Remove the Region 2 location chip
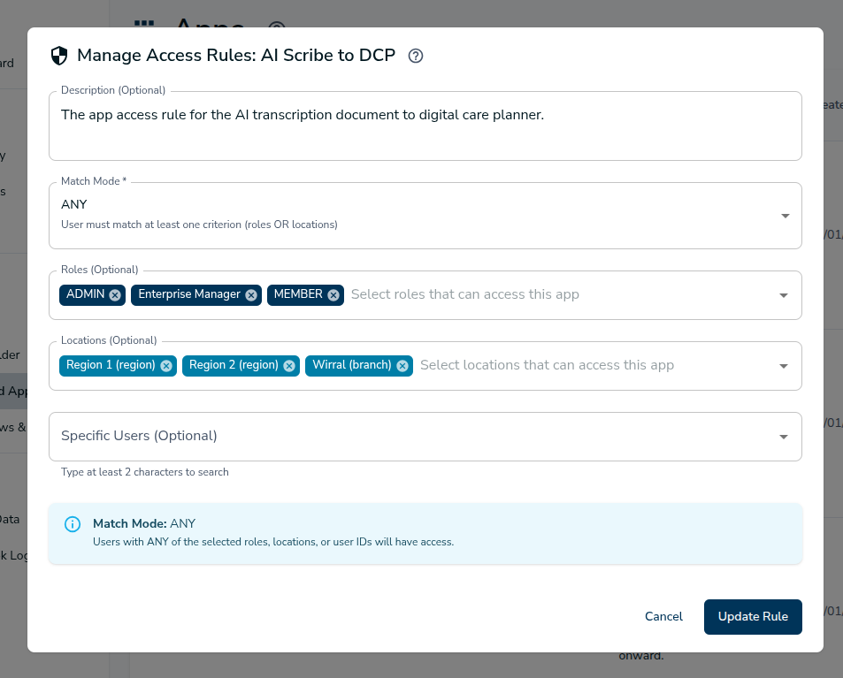This screenshot has width=843, height=678. 289,365
